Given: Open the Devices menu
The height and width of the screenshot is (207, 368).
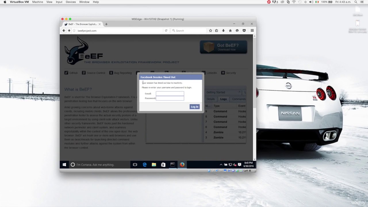Looking at the screenshot, I should [x=71, y=2].
